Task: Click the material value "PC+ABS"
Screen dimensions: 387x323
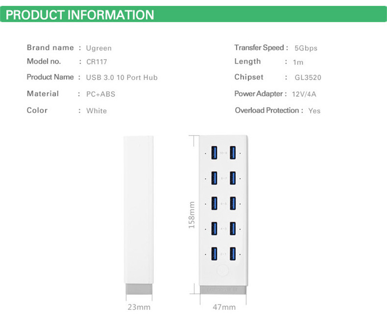Action: pos(101,94)
